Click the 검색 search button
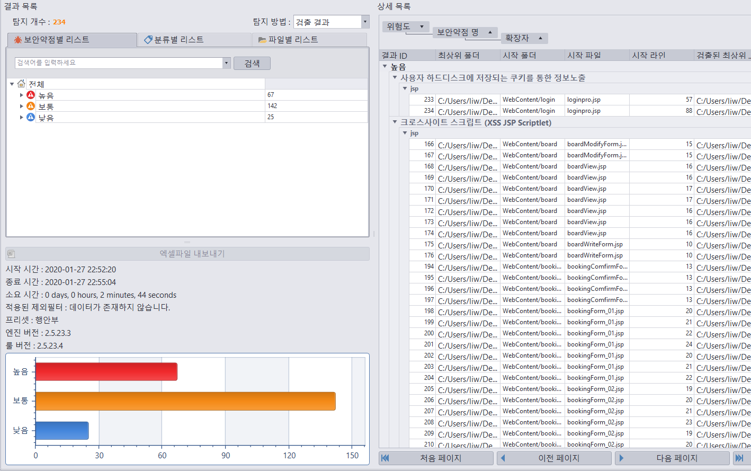Image resolution: width=751 pixels, height=471 pixels. coord(252,63)
